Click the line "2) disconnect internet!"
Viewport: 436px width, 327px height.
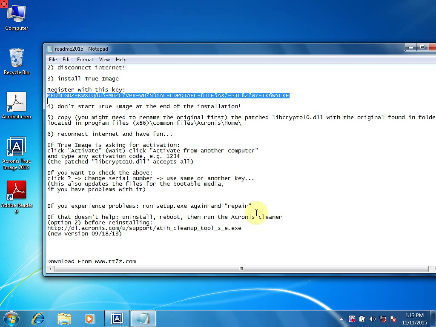pyautogui.click(x=86, y=68)
